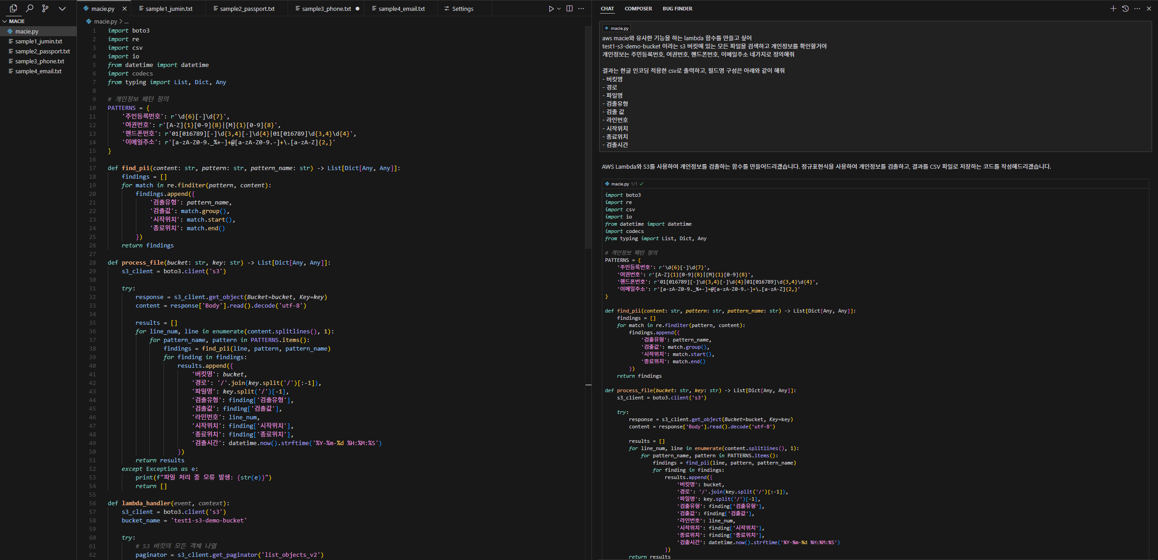The image size is (1158, 560).
Task: Open the Search magnifier icon
Action: click(x=29, y=8)
